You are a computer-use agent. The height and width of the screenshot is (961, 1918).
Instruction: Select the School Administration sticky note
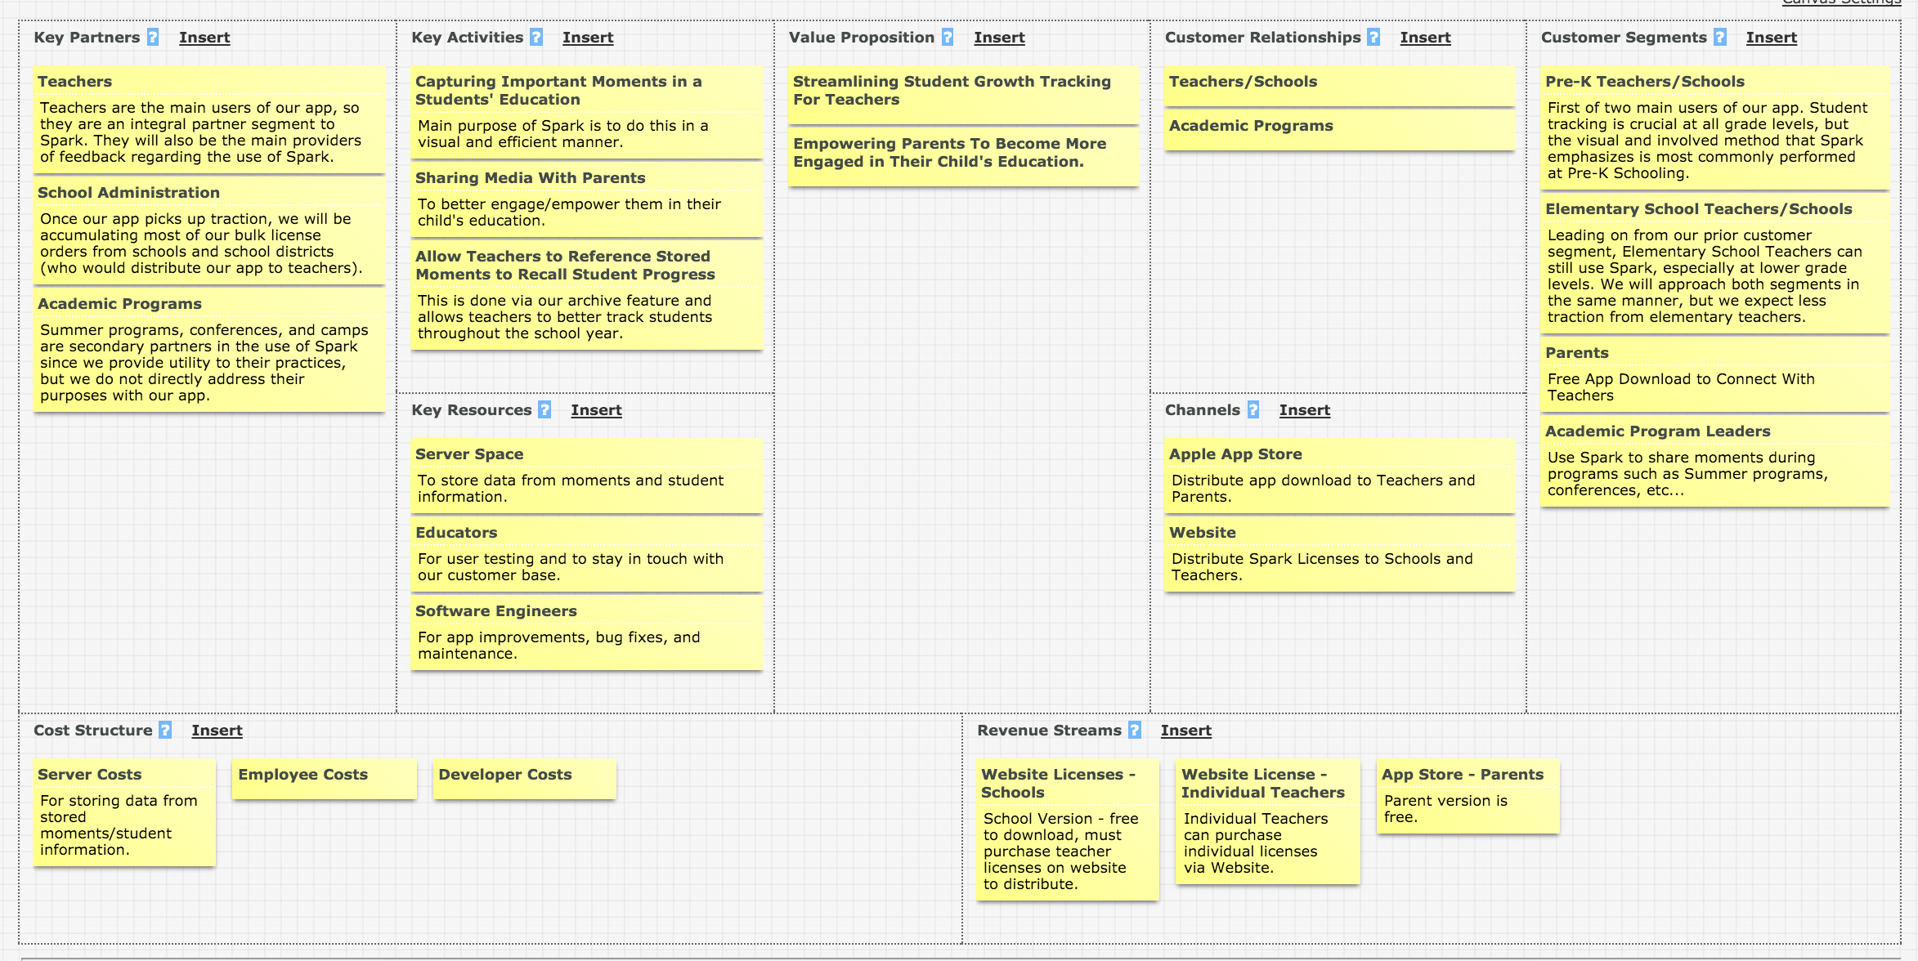click(208, 231)
